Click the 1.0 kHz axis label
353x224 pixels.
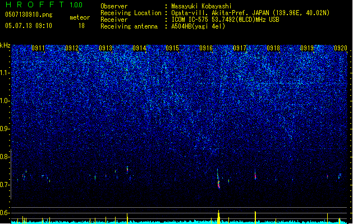[5, 101]
